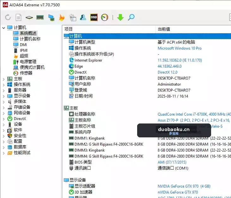Select the 计算机 highlighted section row

coord(147,36)
